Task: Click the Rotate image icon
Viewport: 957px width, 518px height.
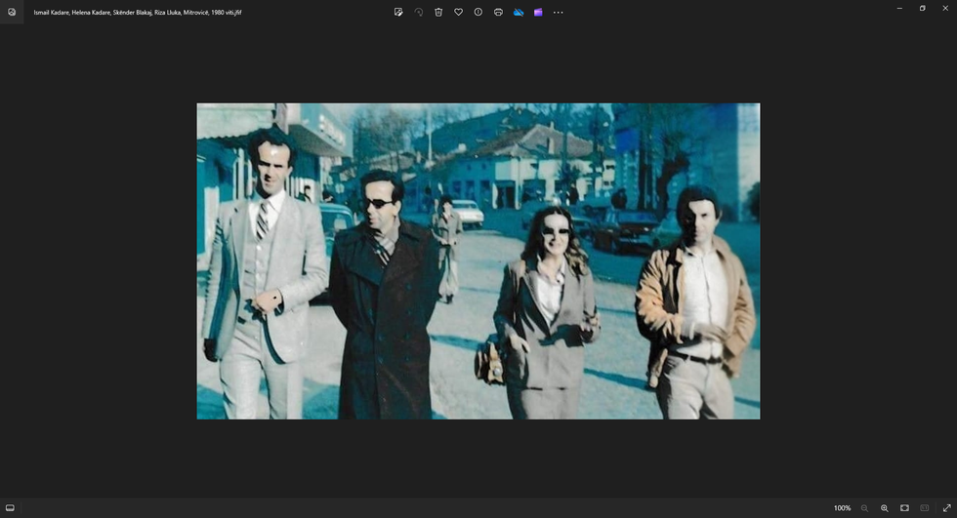Action: pos(418,12)
